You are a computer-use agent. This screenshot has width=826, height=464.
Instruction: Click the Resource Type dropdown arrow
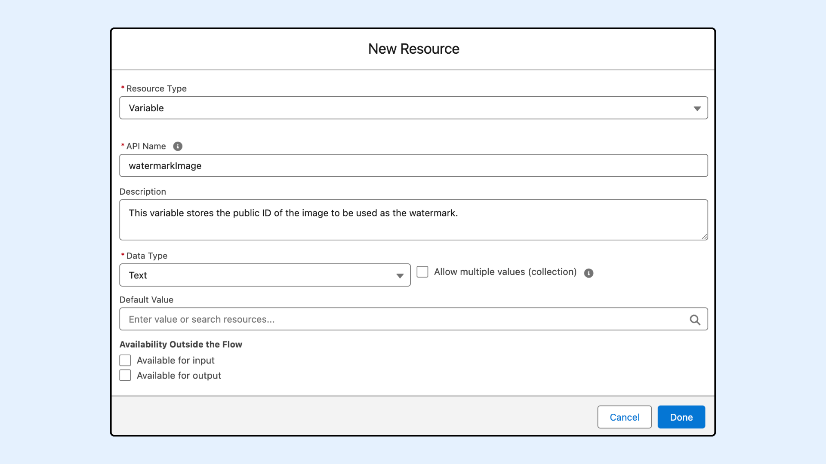coord(697,109)
